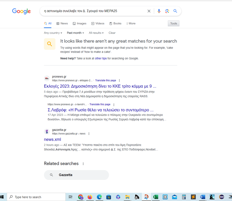This screenshot has width=232, height=201.
Task: Open Eclipse from the taskbar
Action: (x=221, y=197)
